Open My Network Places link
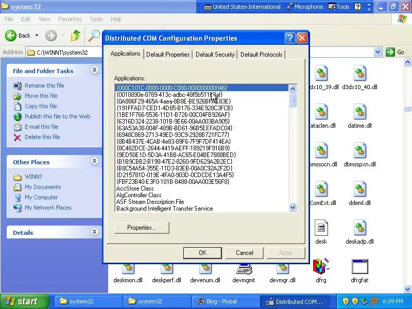This screenshot has height=309, width=412. click(48, 208)
